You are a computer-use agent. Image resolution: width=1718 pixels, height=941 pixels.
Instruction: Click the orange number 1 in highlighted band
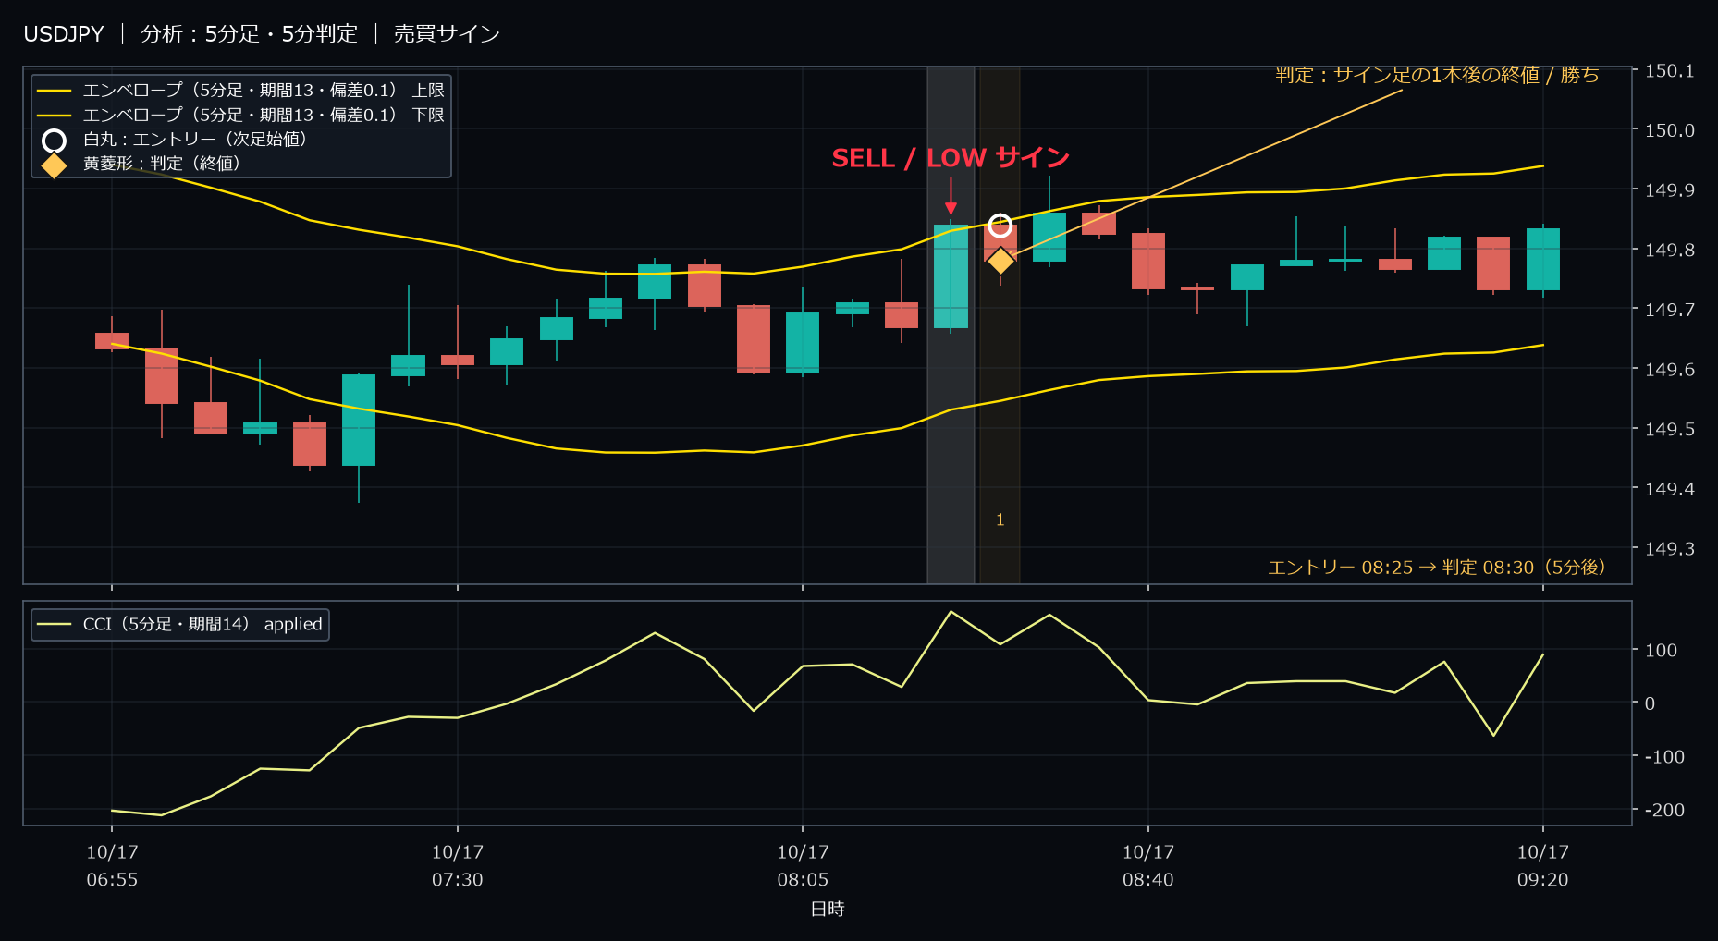[x=1000, y=519]
